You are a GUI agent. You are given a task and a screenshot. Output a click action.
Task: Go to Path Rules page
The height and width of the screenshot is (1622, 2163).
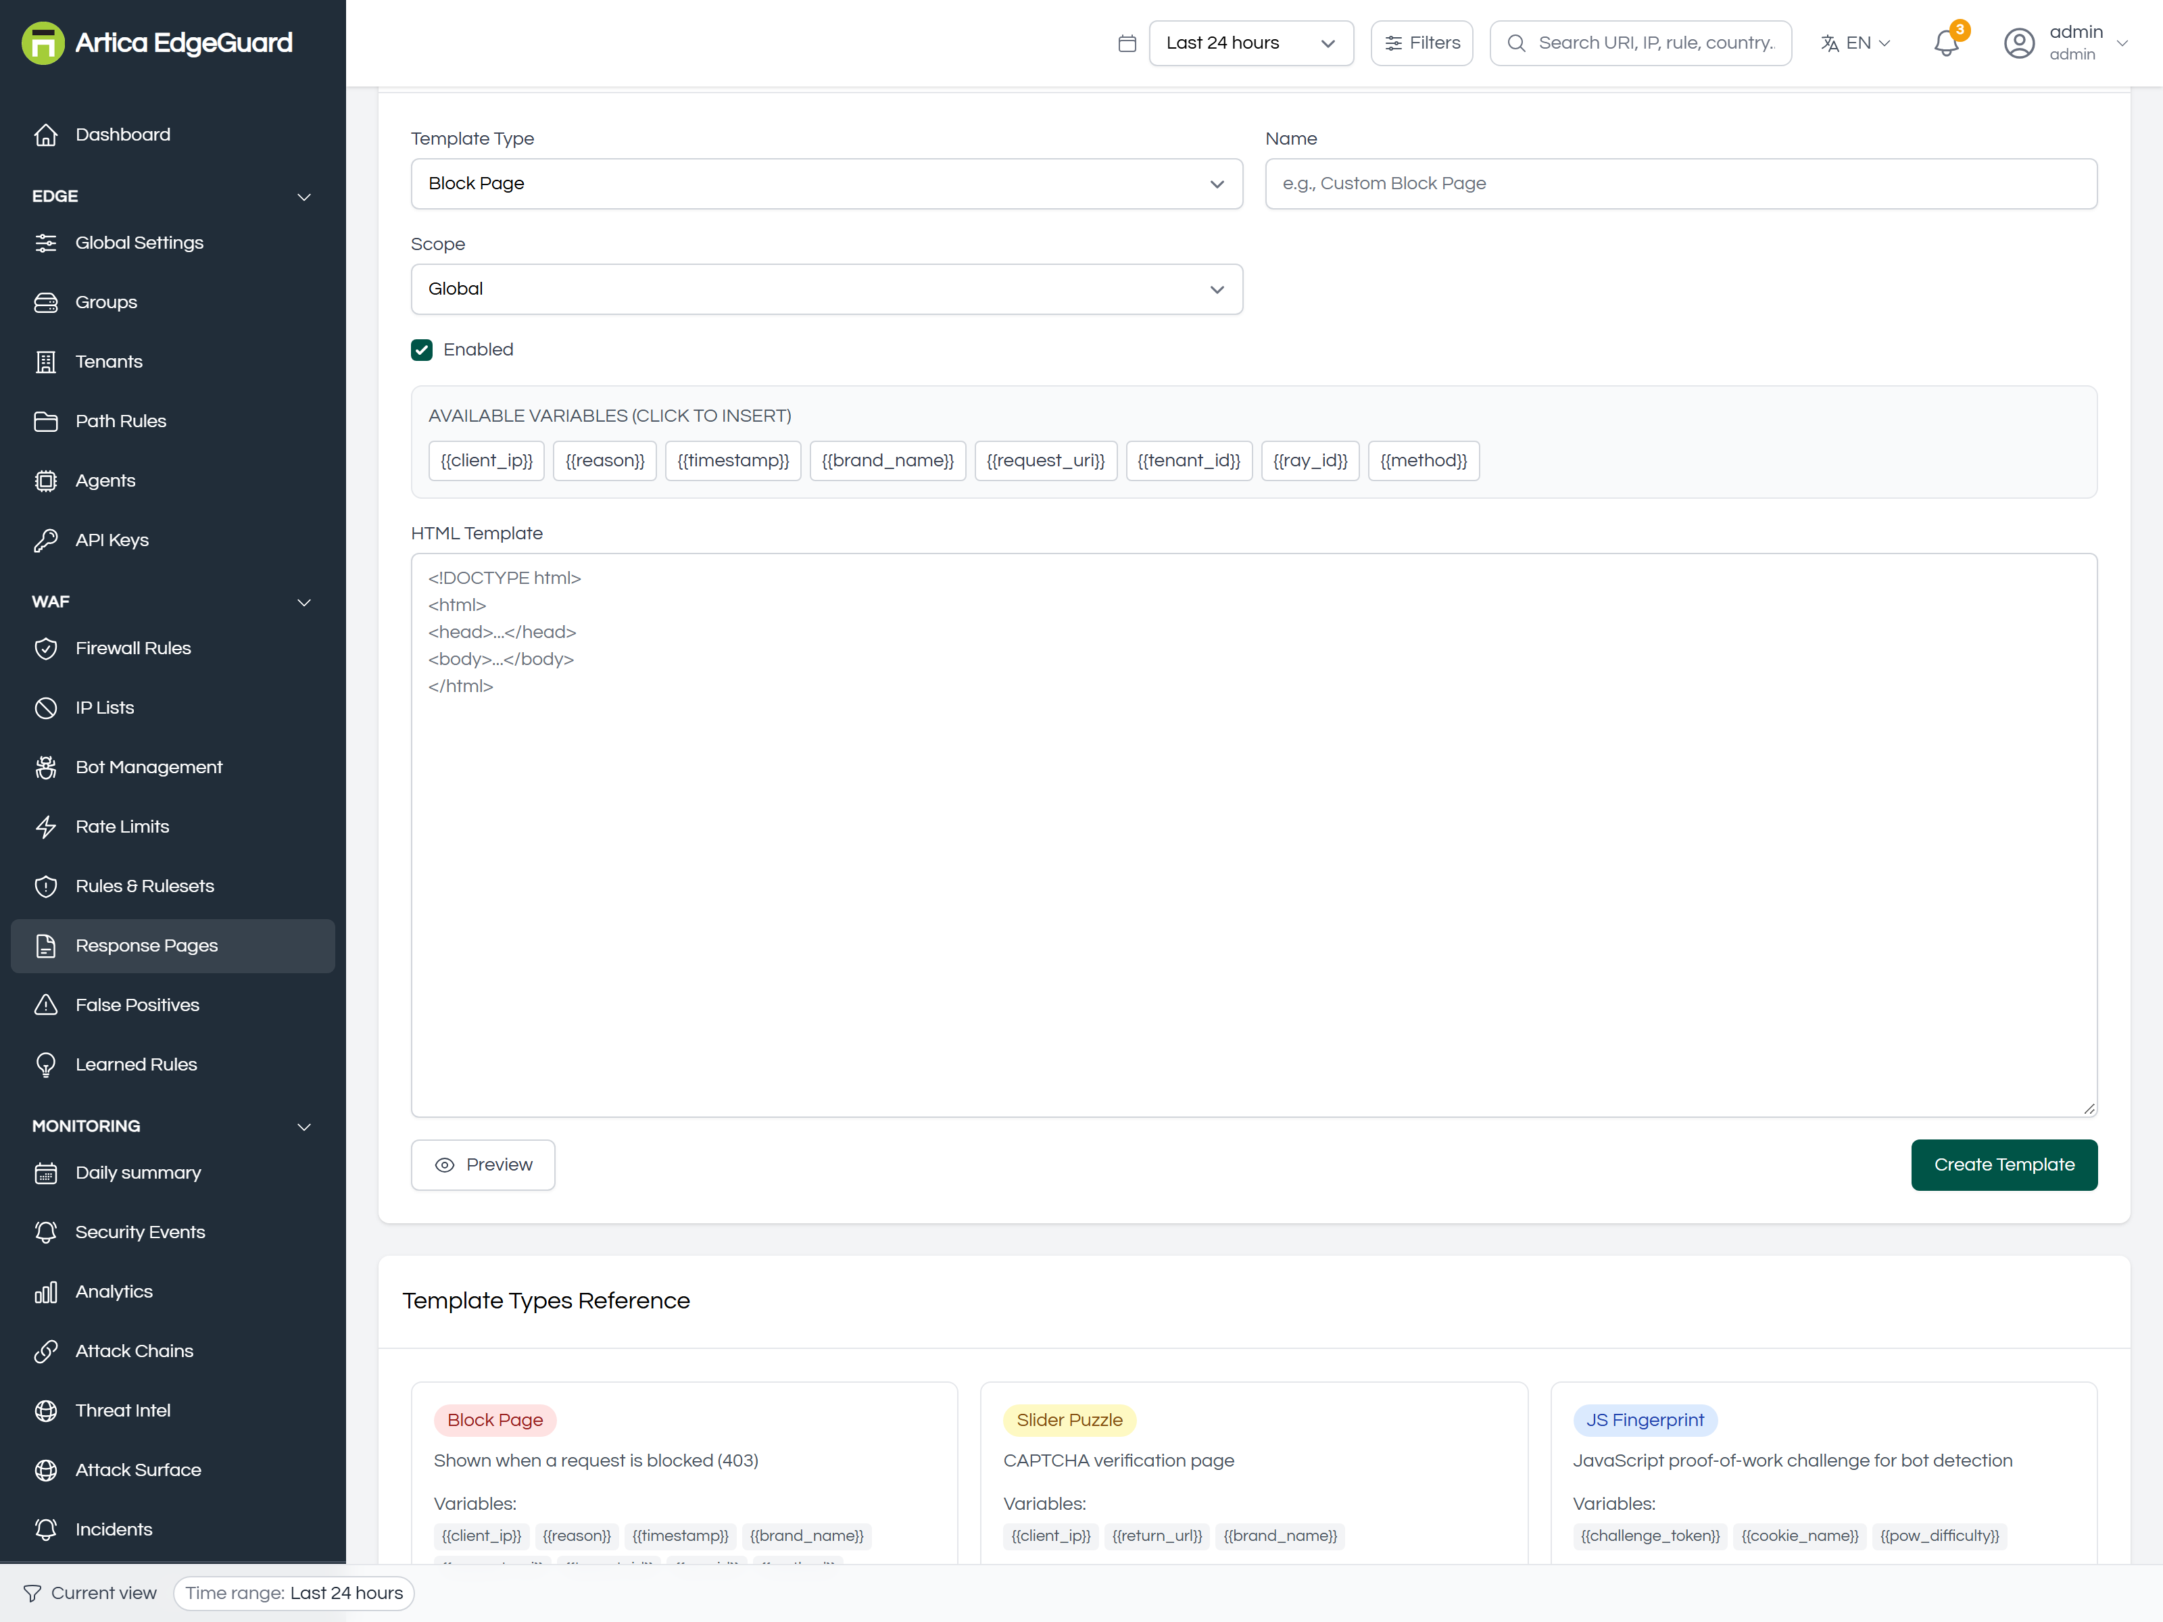click(x=172, y=422)
